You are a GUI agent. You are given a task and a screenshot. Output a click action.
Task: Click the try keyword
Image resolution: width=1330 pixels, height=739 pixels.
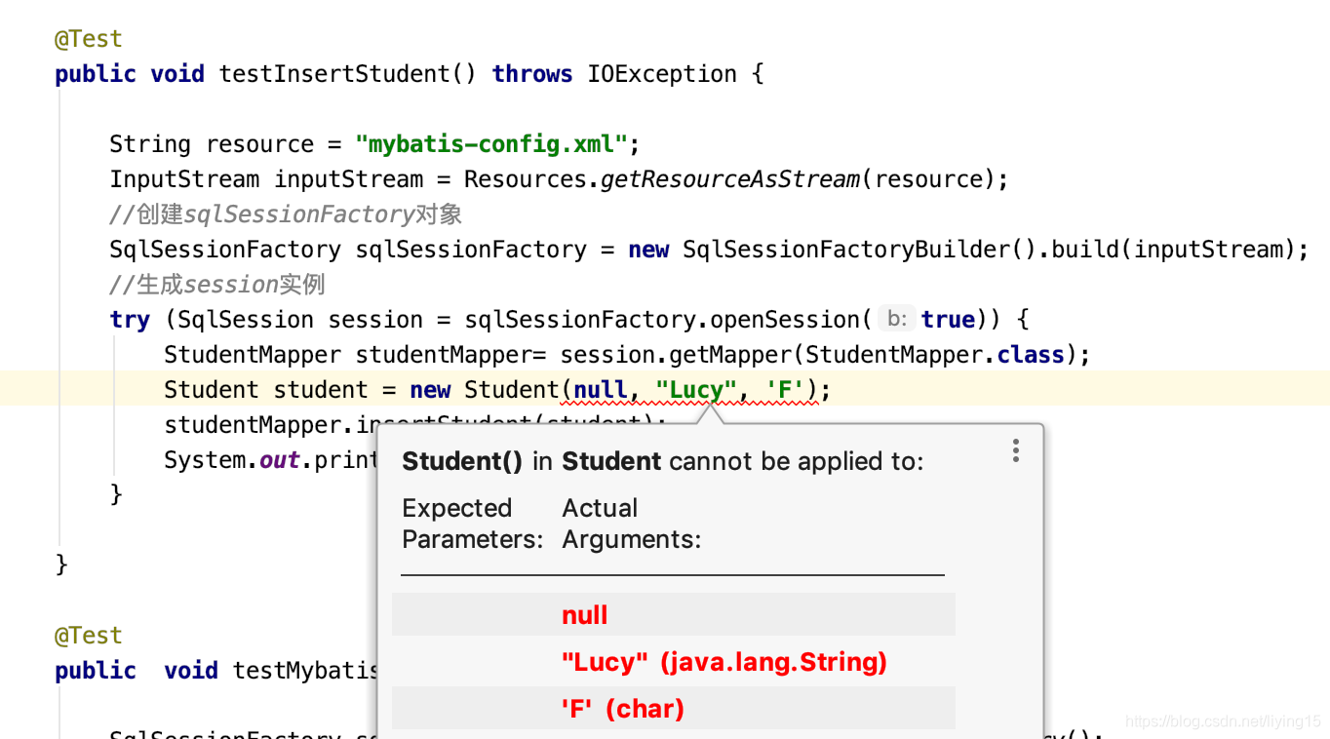point(130,320)
